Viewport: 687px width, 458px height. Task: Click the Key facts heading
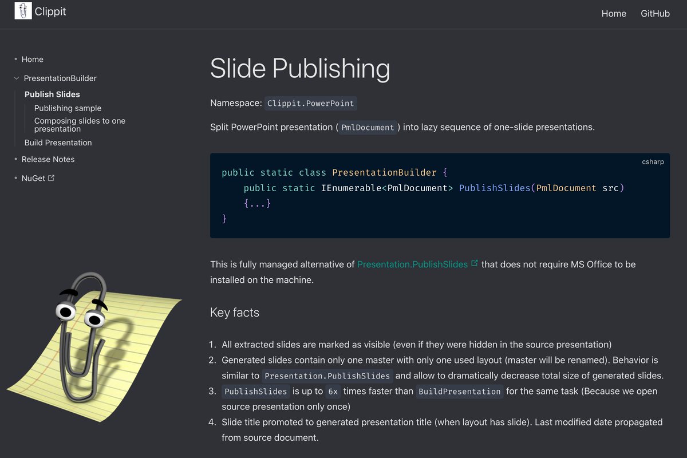click(x=235, y=313)
